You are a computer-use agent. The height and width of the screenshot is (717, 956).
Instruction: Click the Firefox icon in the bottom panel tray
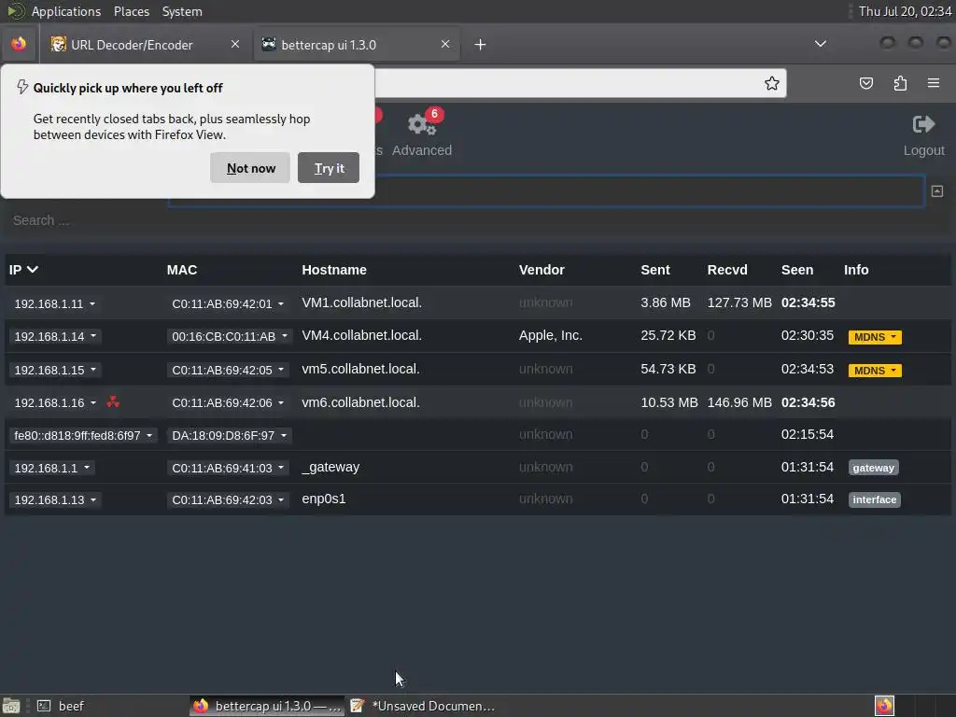(x=884, y=706)
